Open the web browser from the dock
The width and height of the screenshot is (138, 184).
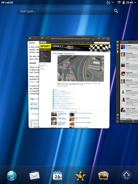tap(11, 176)
